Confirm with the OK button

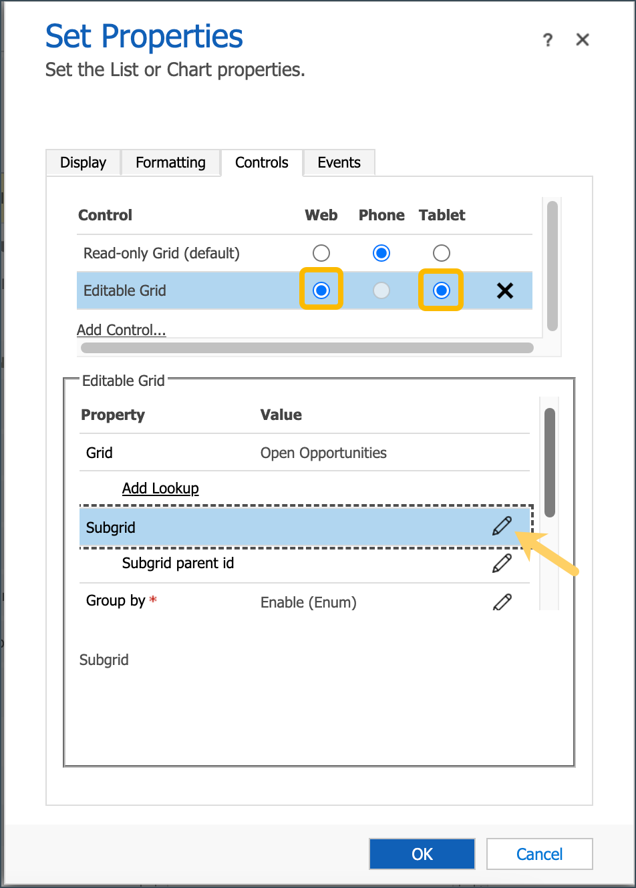coord(422,854)
